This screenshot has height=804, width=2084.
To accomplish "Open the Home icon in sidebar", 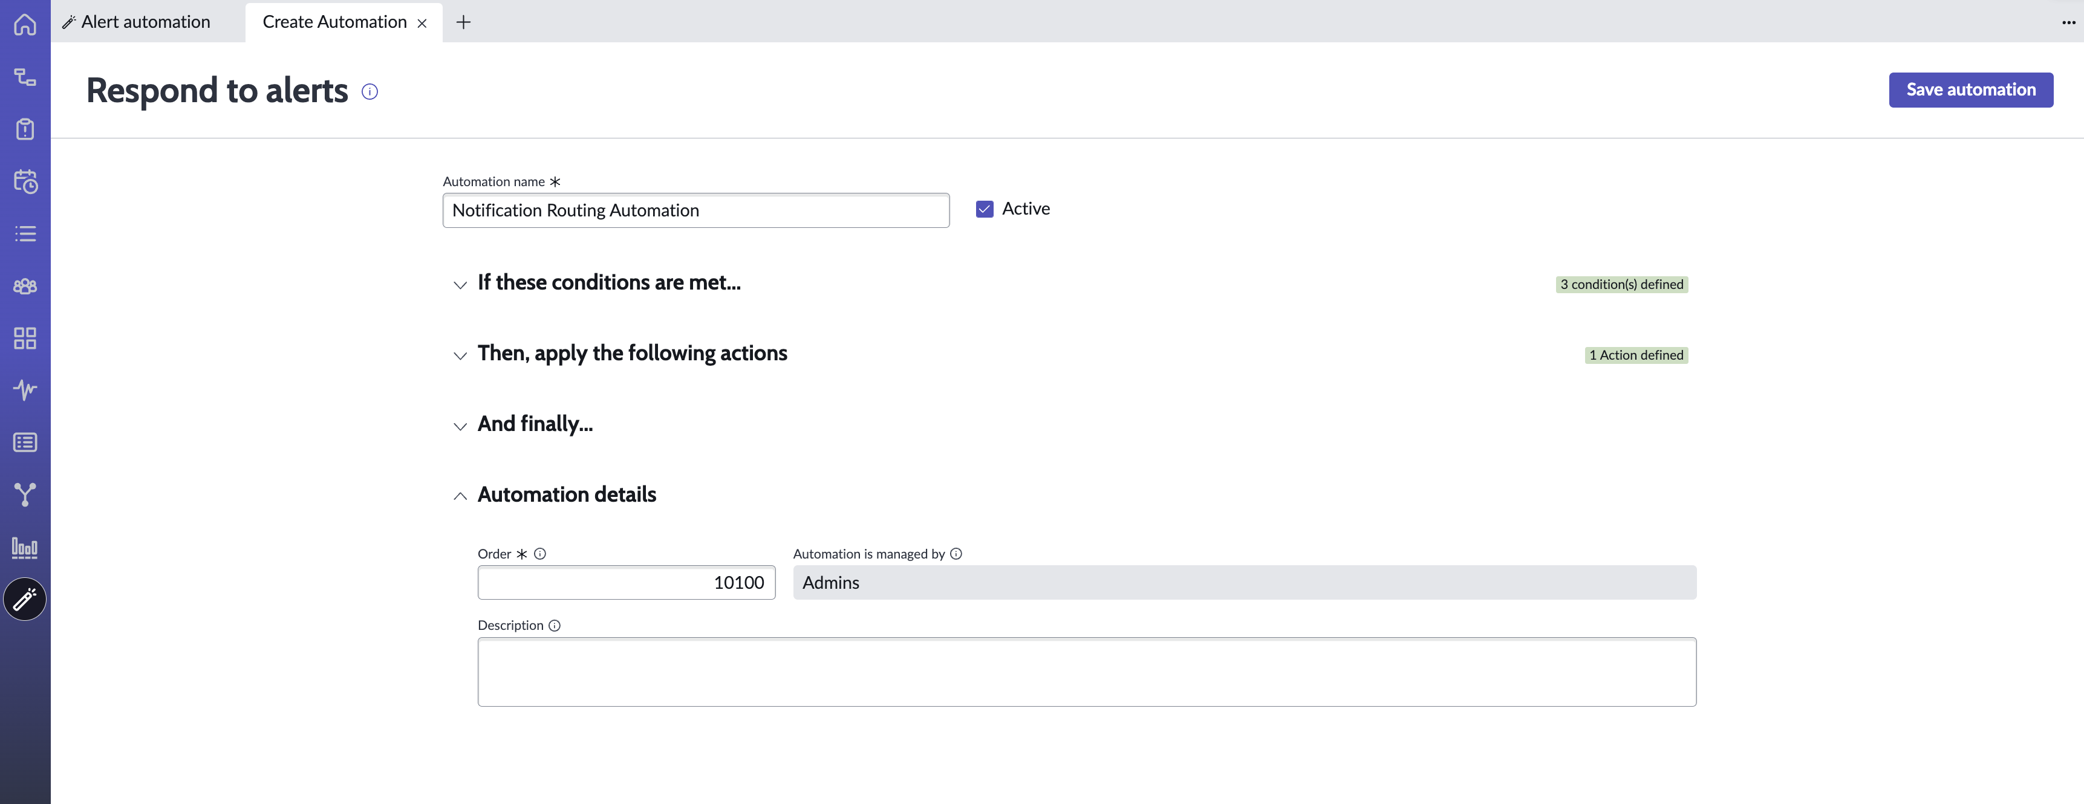I will pos(25,24).
